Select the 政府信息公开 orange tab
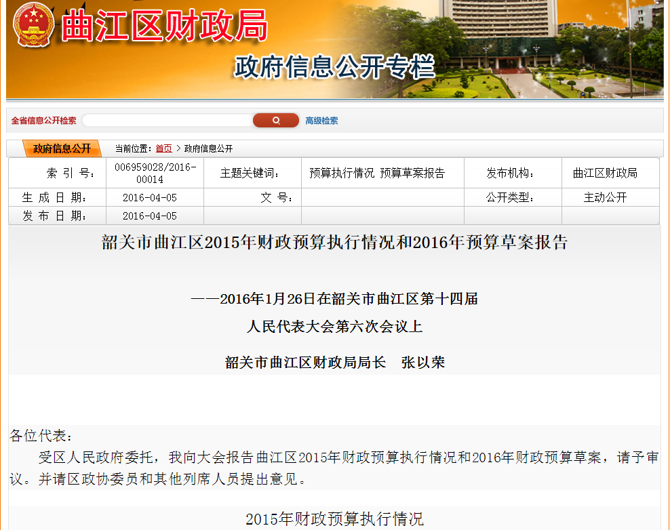This screenshot has width=670, height=530. pos(62,148)
